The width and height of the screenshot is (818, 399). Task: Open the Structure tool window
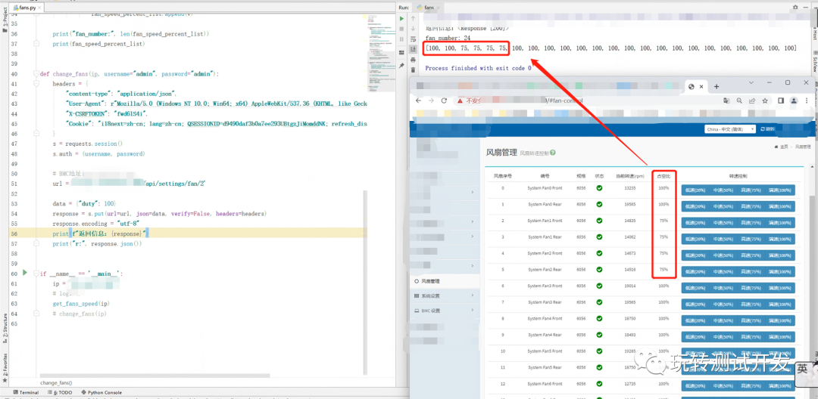[5, 326]
